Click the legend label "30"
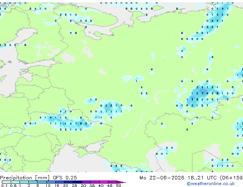243x187 pixels. click(x=83, y=185)
